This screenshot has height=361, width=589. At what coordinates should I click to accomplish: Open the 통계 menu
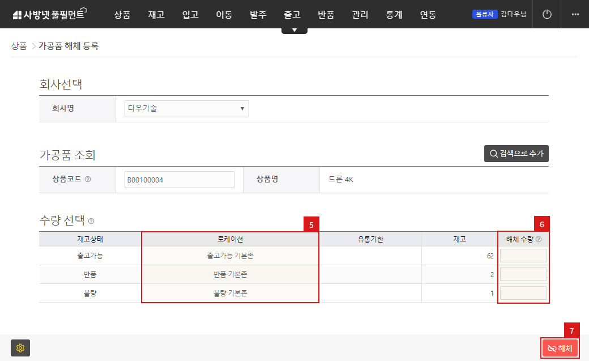pos(394,15)
